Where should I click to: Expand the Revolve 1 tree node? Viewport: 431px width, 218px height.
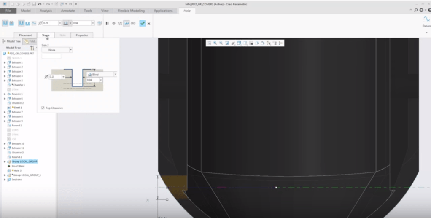pyautogui.click(x=5, y=94)
